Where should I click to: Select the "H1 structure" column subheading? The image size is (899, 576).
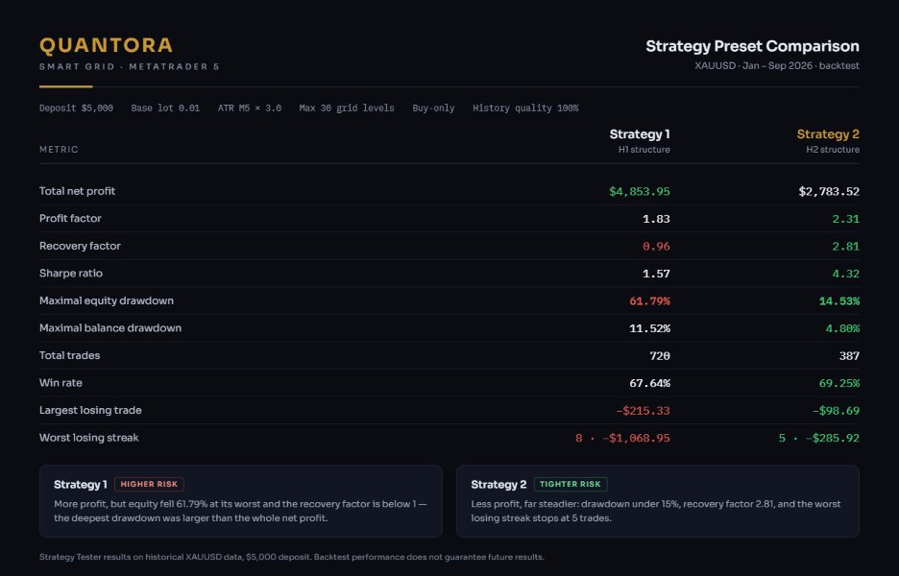coord(644,150)
